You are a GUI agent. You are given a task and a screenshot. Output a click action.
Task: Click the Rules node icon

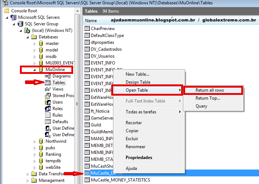click(x=48, y=115)
